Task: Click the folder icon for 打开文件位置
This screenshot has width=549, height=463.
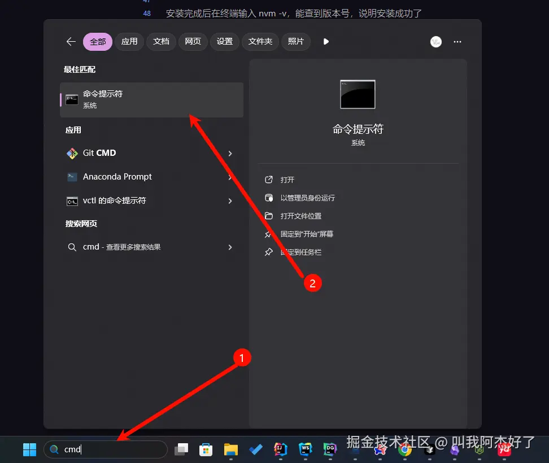Action: (268, 216)
